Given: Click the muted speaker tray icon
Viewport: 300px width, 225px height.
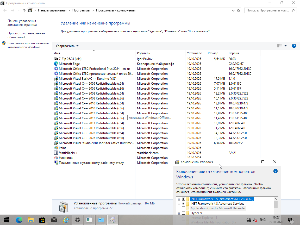Looking at the screenshot, I should tap(255, 220).
